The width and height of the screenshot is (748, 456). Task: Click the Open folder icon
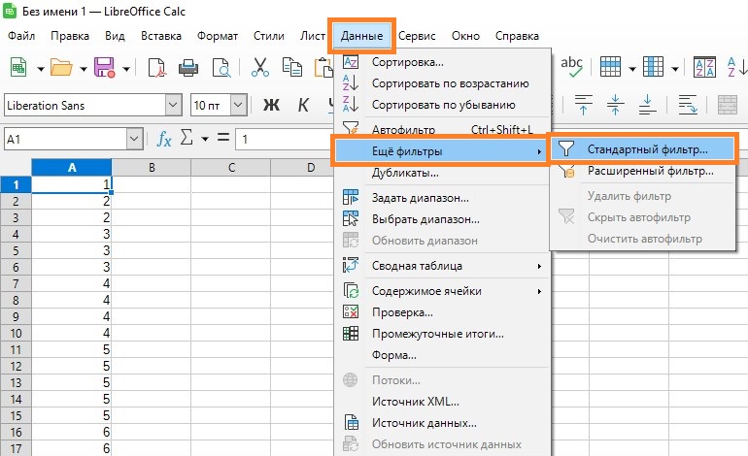pos(61,68)
